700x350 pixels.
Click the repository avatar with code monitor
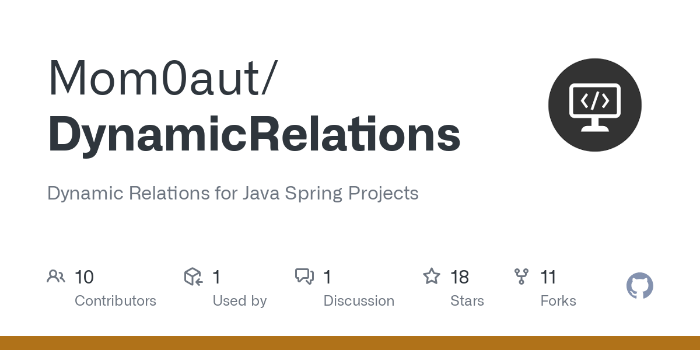click(594, 105)
